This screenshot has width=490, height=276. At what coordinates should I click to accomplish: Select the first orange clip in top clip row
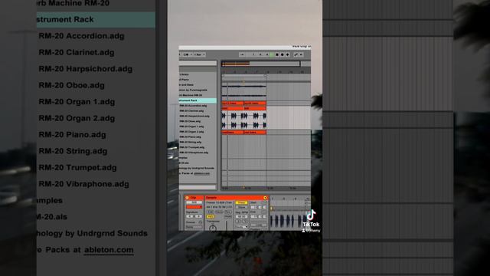[x=233, y=103]
